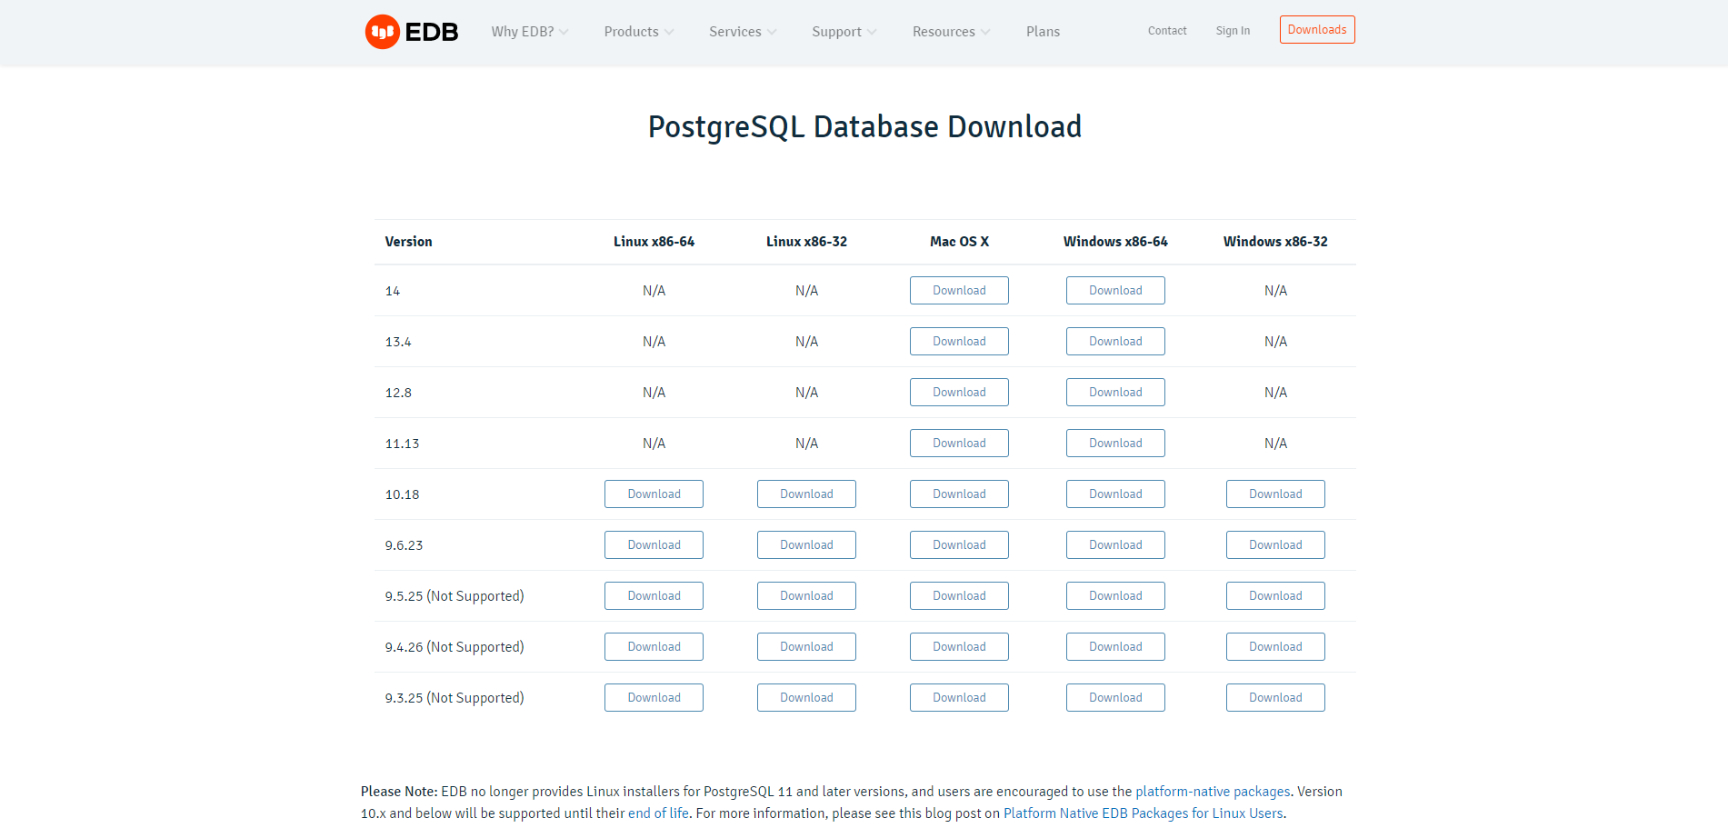Image resolution: width=1728 pixels, height=828 pixels.
Task: Download version 9.5.25 for Windows x86-32
Action: tap(1275, 596)
